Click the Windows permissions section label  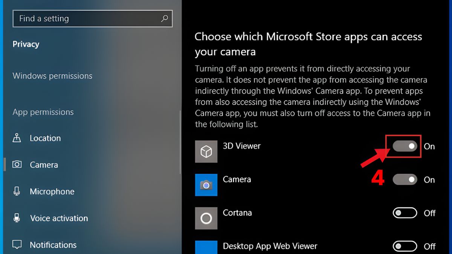pos(52,76)
